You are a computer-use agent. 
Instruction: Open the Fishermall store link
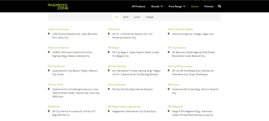tap(114, 29)
